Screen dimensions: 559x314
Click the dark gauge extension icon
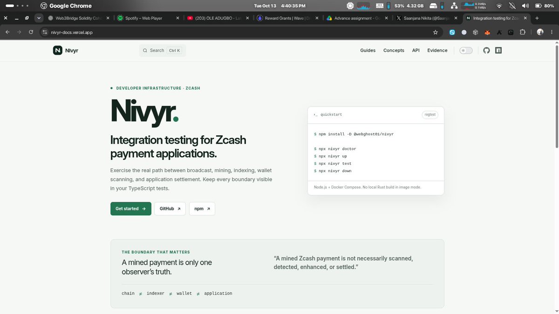tap(511, 32)
